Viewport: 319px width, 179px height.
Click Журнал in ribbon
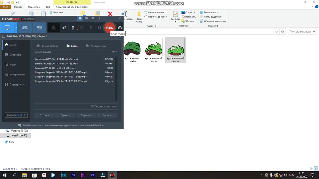[x=188, y=21]
